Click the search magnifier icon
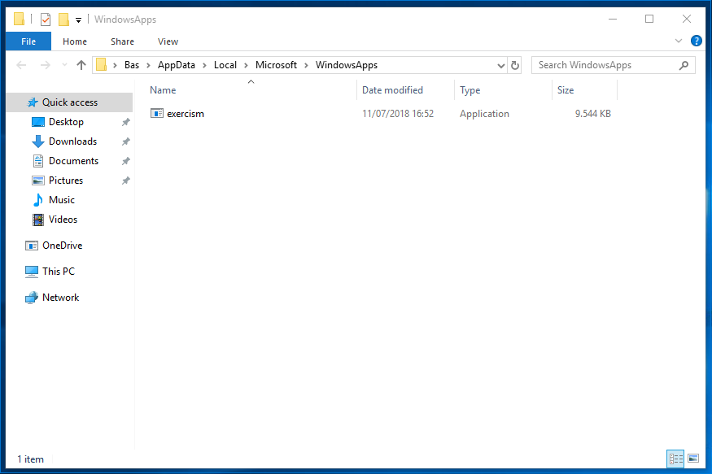 [x=684, y=65]
